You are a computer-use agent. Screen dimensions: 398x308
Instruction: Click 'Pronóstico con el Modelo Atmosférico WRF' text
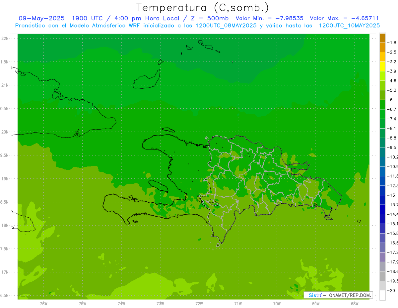[78, 26]
